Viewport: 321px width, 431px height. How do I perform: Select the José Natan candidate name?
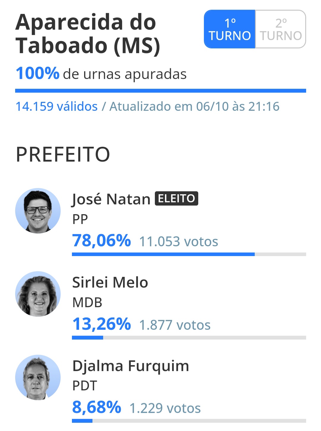coord(111,199)
